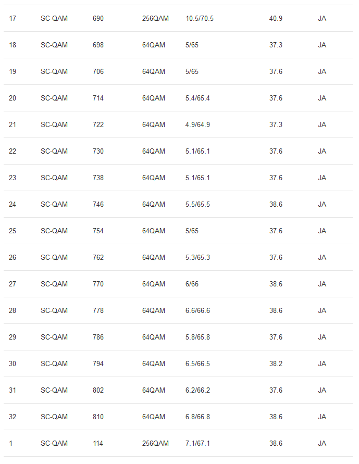Select the 6/66 power cell
The image size is (359, 464).
click(192, 284)
